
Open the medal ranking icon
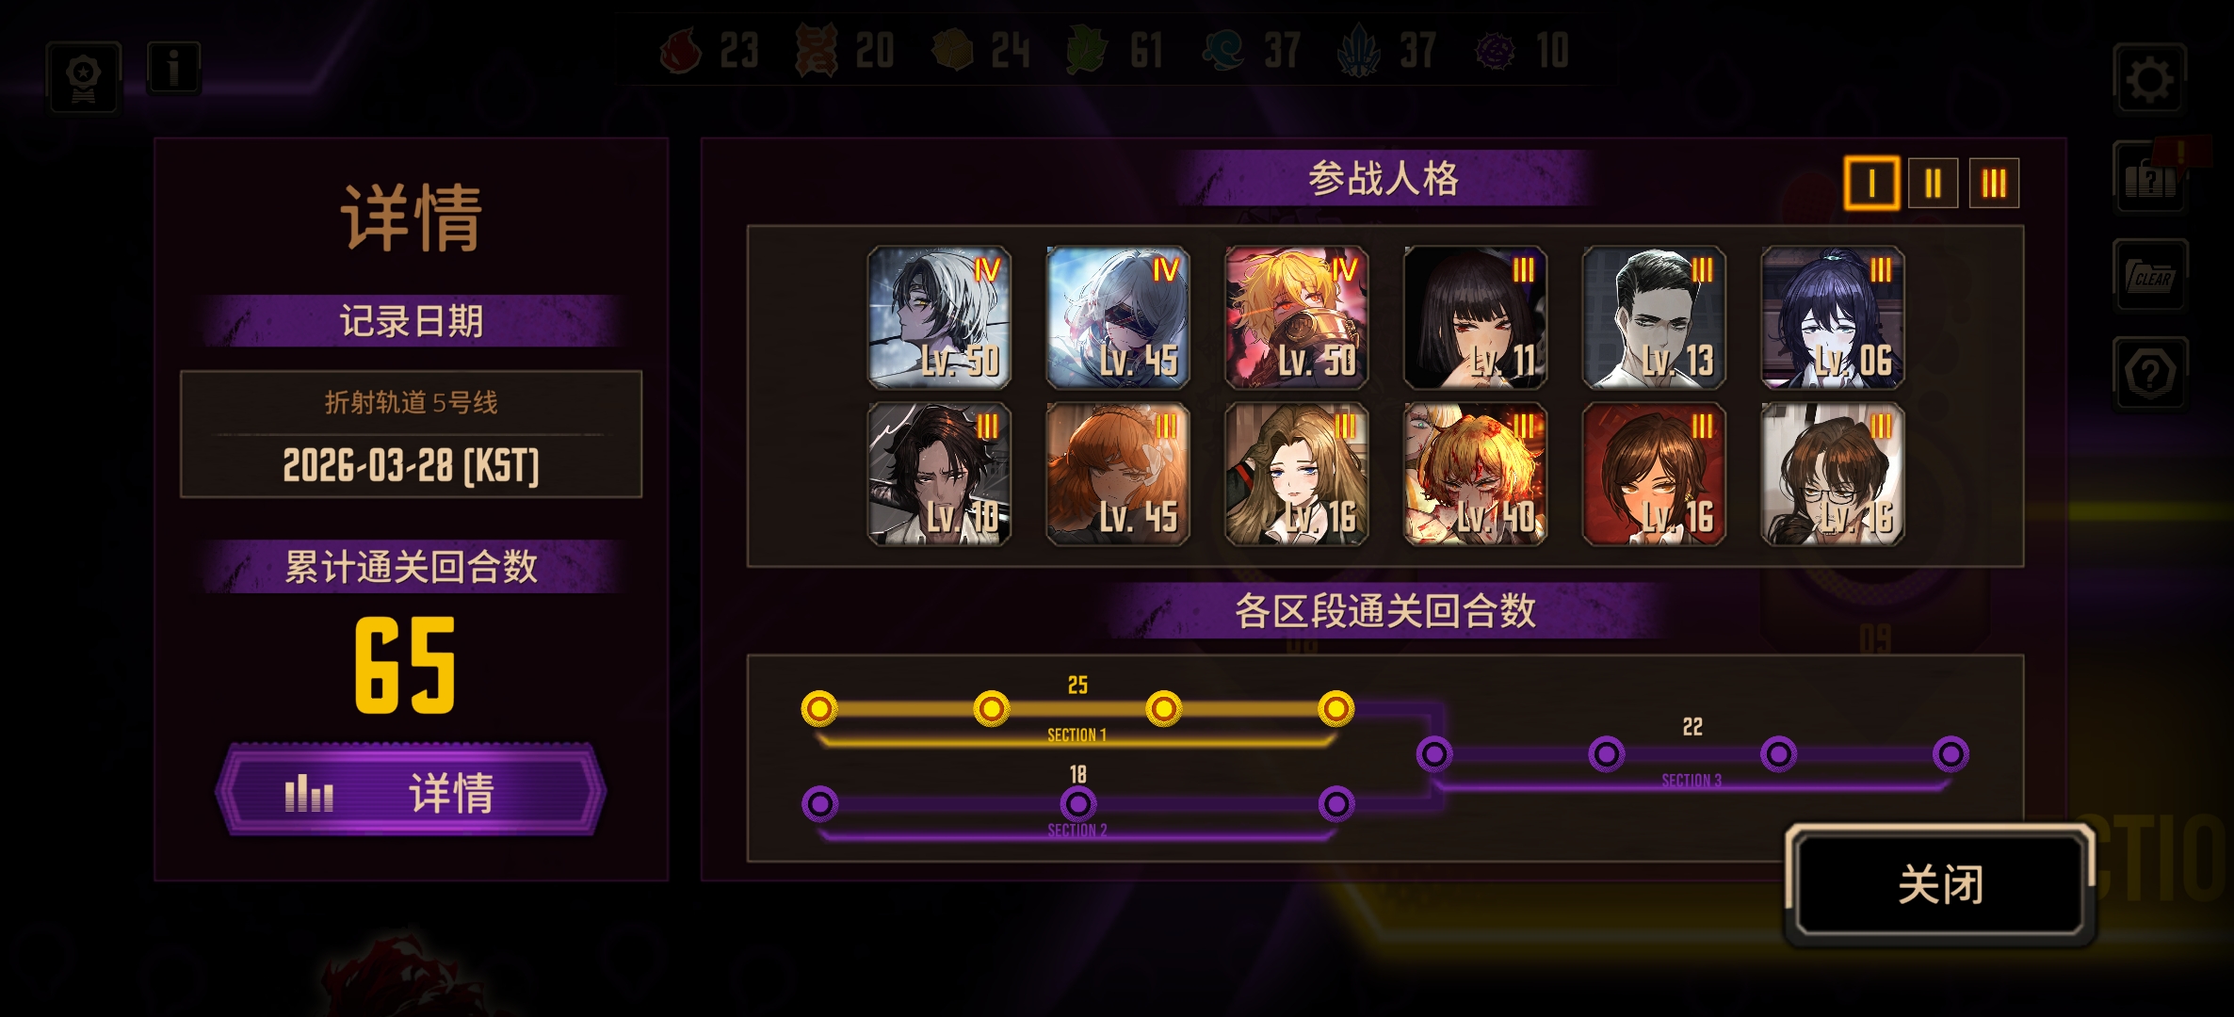pos(84,77)
